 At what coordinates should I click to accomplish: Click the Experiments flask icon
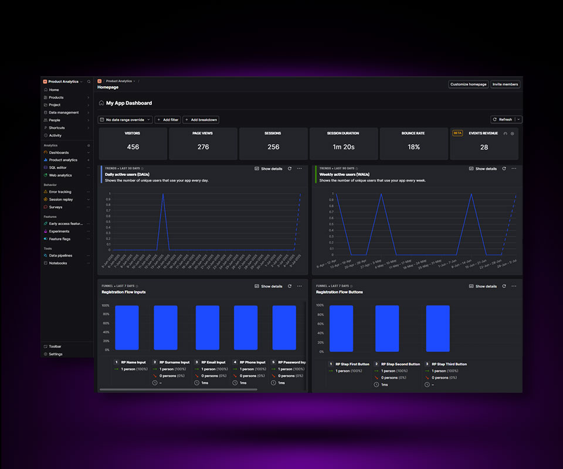(x=45, y=232)
